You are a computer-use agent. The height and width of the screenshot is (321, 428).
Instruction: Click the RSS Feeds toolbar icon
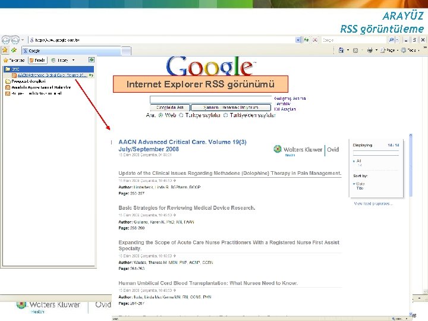[355, 51]
